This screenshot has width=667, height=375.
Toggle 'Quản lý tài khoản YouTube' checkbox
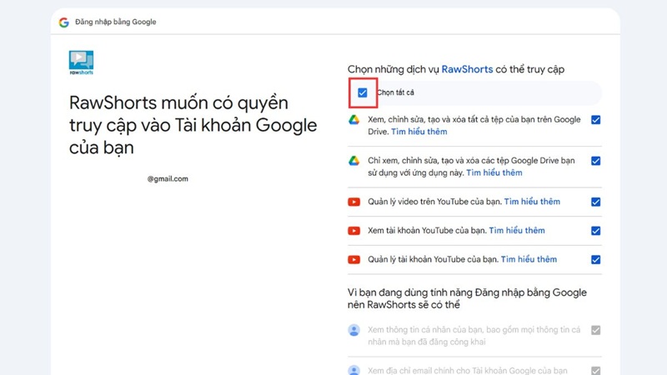595,260
